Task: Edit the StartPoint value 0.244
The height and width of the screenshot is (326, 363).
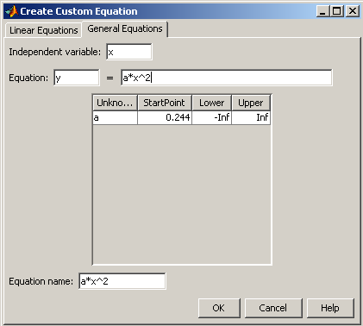Action: click(165, 117)
